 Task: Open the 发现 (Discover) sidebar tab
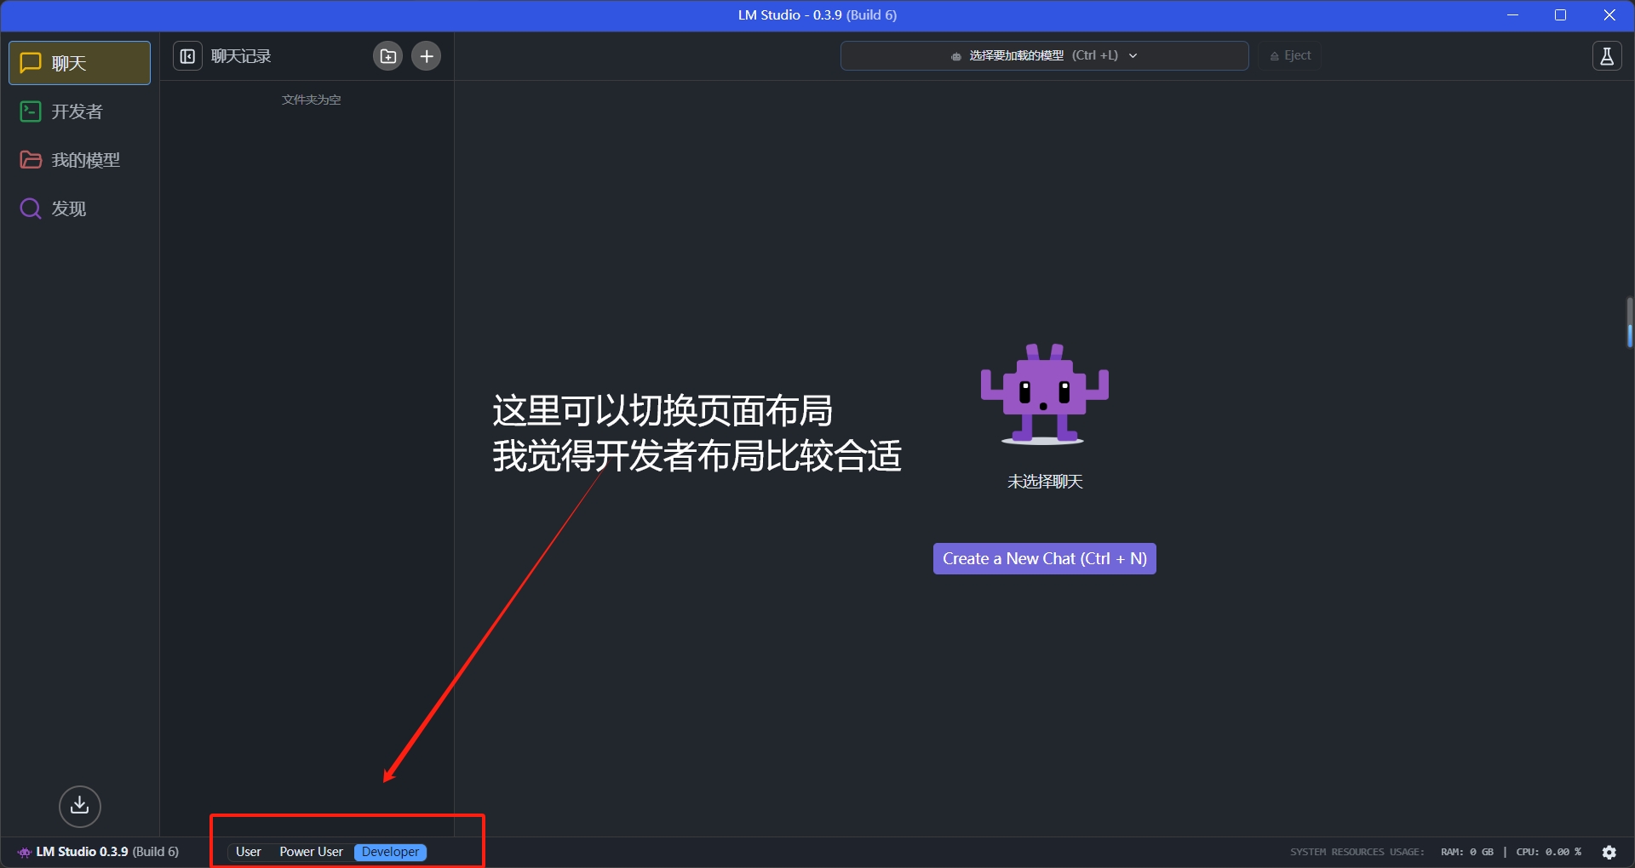(79, 208)
